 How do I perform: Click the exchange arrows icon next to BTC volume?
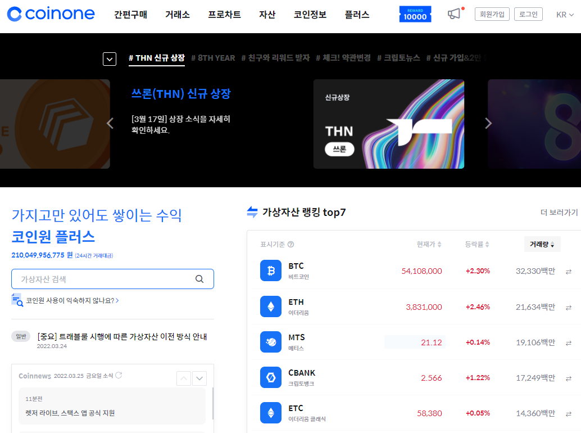coord(569,270)
